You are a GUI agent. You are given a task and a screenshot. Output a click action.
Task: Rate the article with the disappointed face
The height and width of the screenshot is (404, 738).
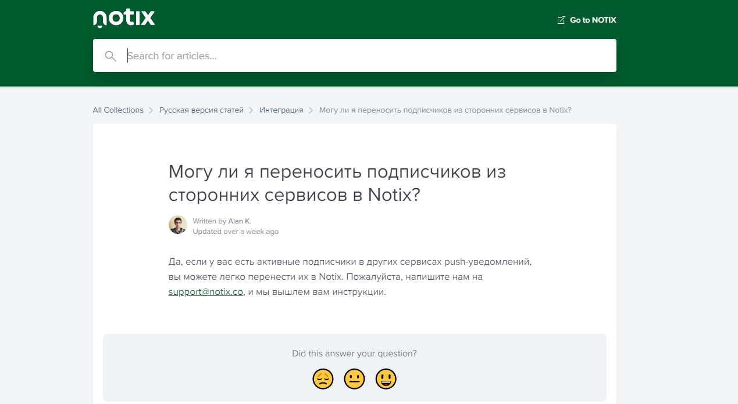point(323,379)
